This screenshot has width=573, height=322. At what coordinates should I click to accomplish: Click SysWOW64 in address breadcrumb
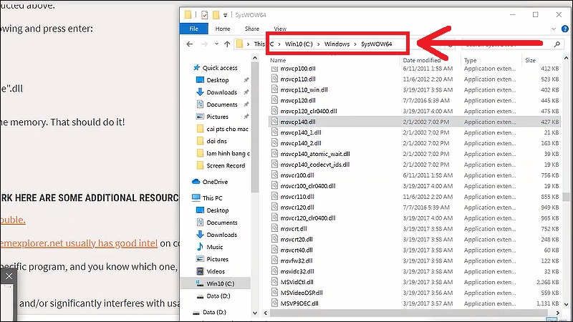click(376, 44)
